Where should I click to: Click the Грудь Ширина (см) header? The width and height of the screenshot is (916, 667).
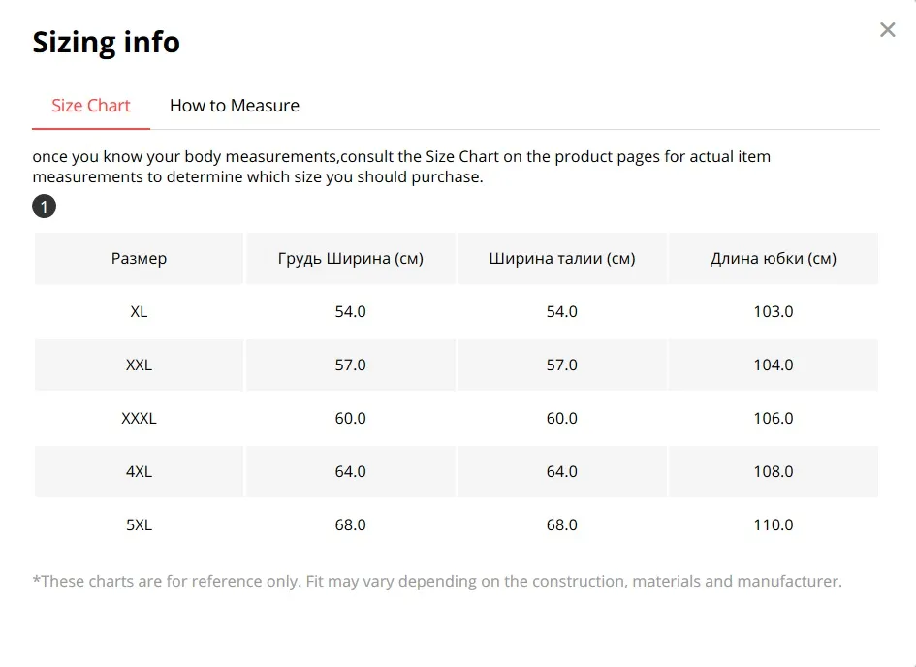tap(351, 258)
